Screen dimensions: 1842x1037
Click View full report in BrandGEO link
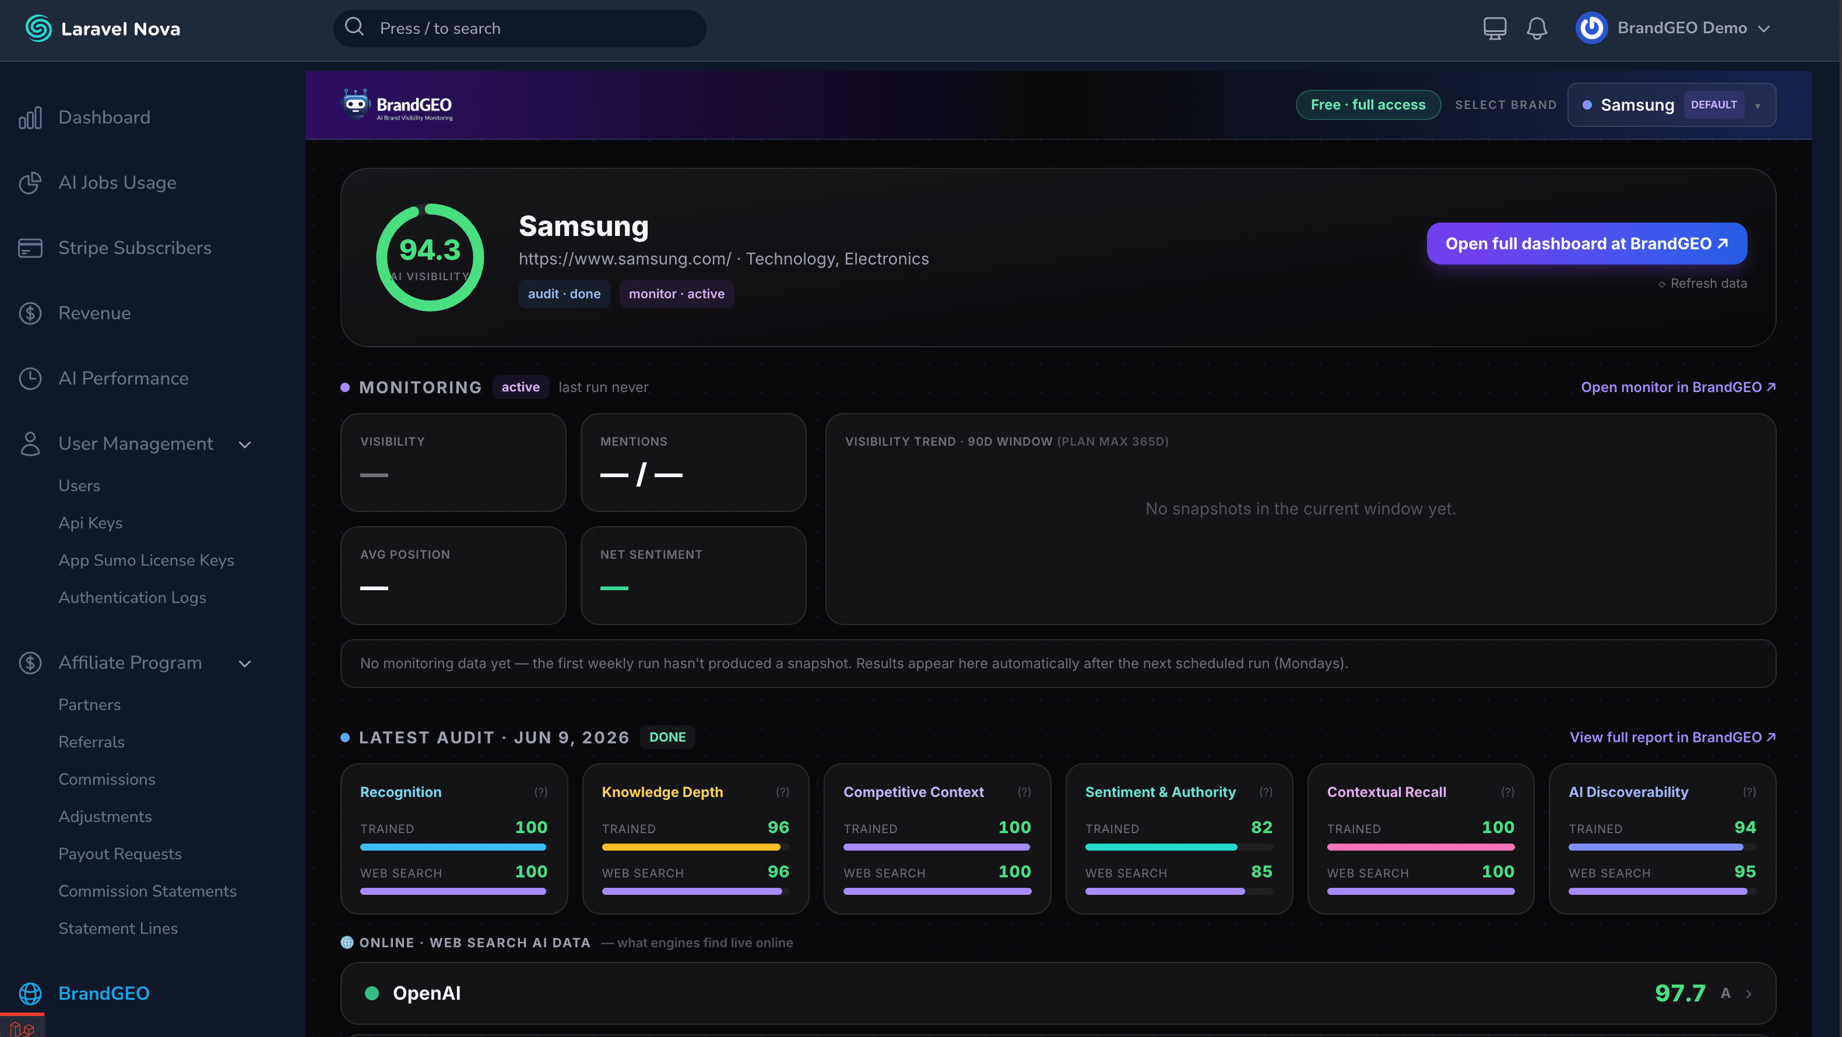1672,737
